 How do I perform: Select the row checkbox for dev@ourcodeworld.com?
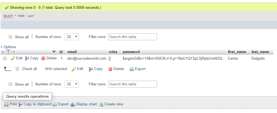(x=5, y=58)
